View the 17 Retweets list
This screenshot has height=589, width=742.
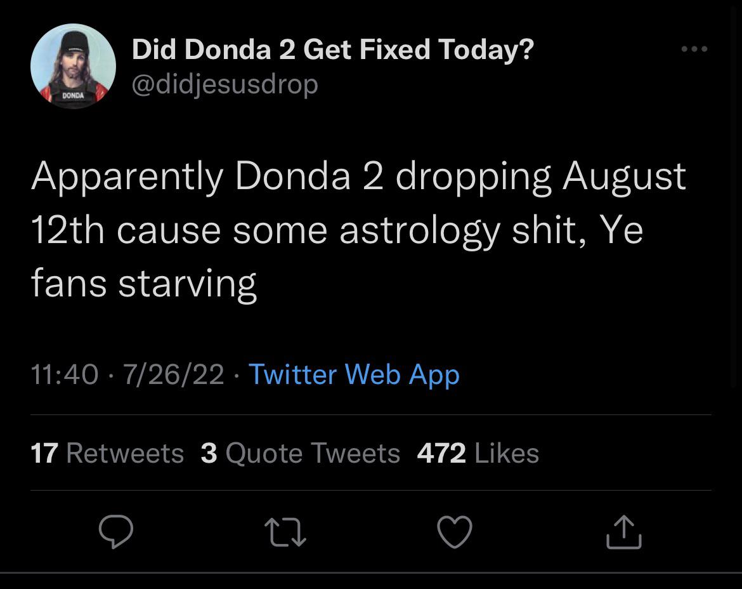pos(107,453)
